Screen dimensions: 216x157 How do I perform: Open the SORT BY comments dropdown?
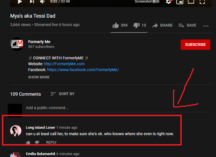[63, 94]
